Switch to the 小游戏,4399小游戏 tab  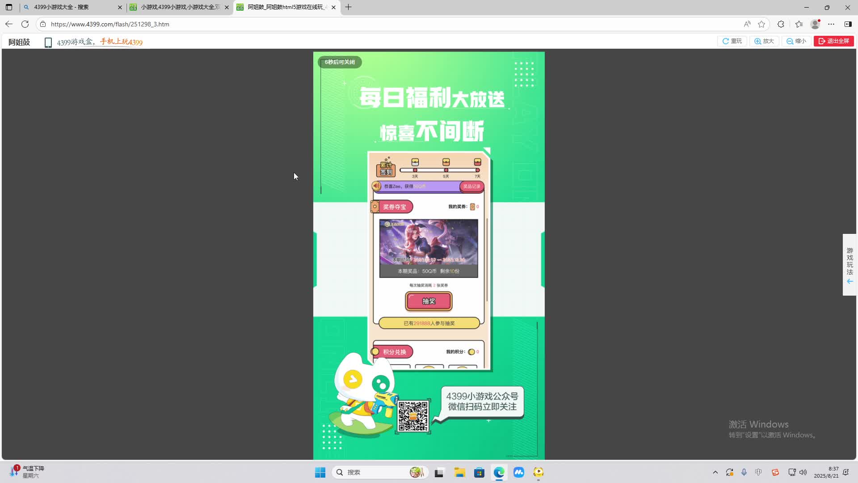[x=177, y=7]
